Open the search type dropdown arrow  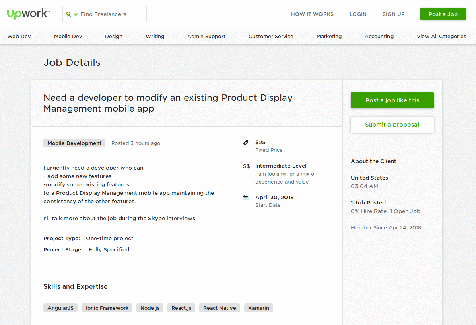click(76, 14)
